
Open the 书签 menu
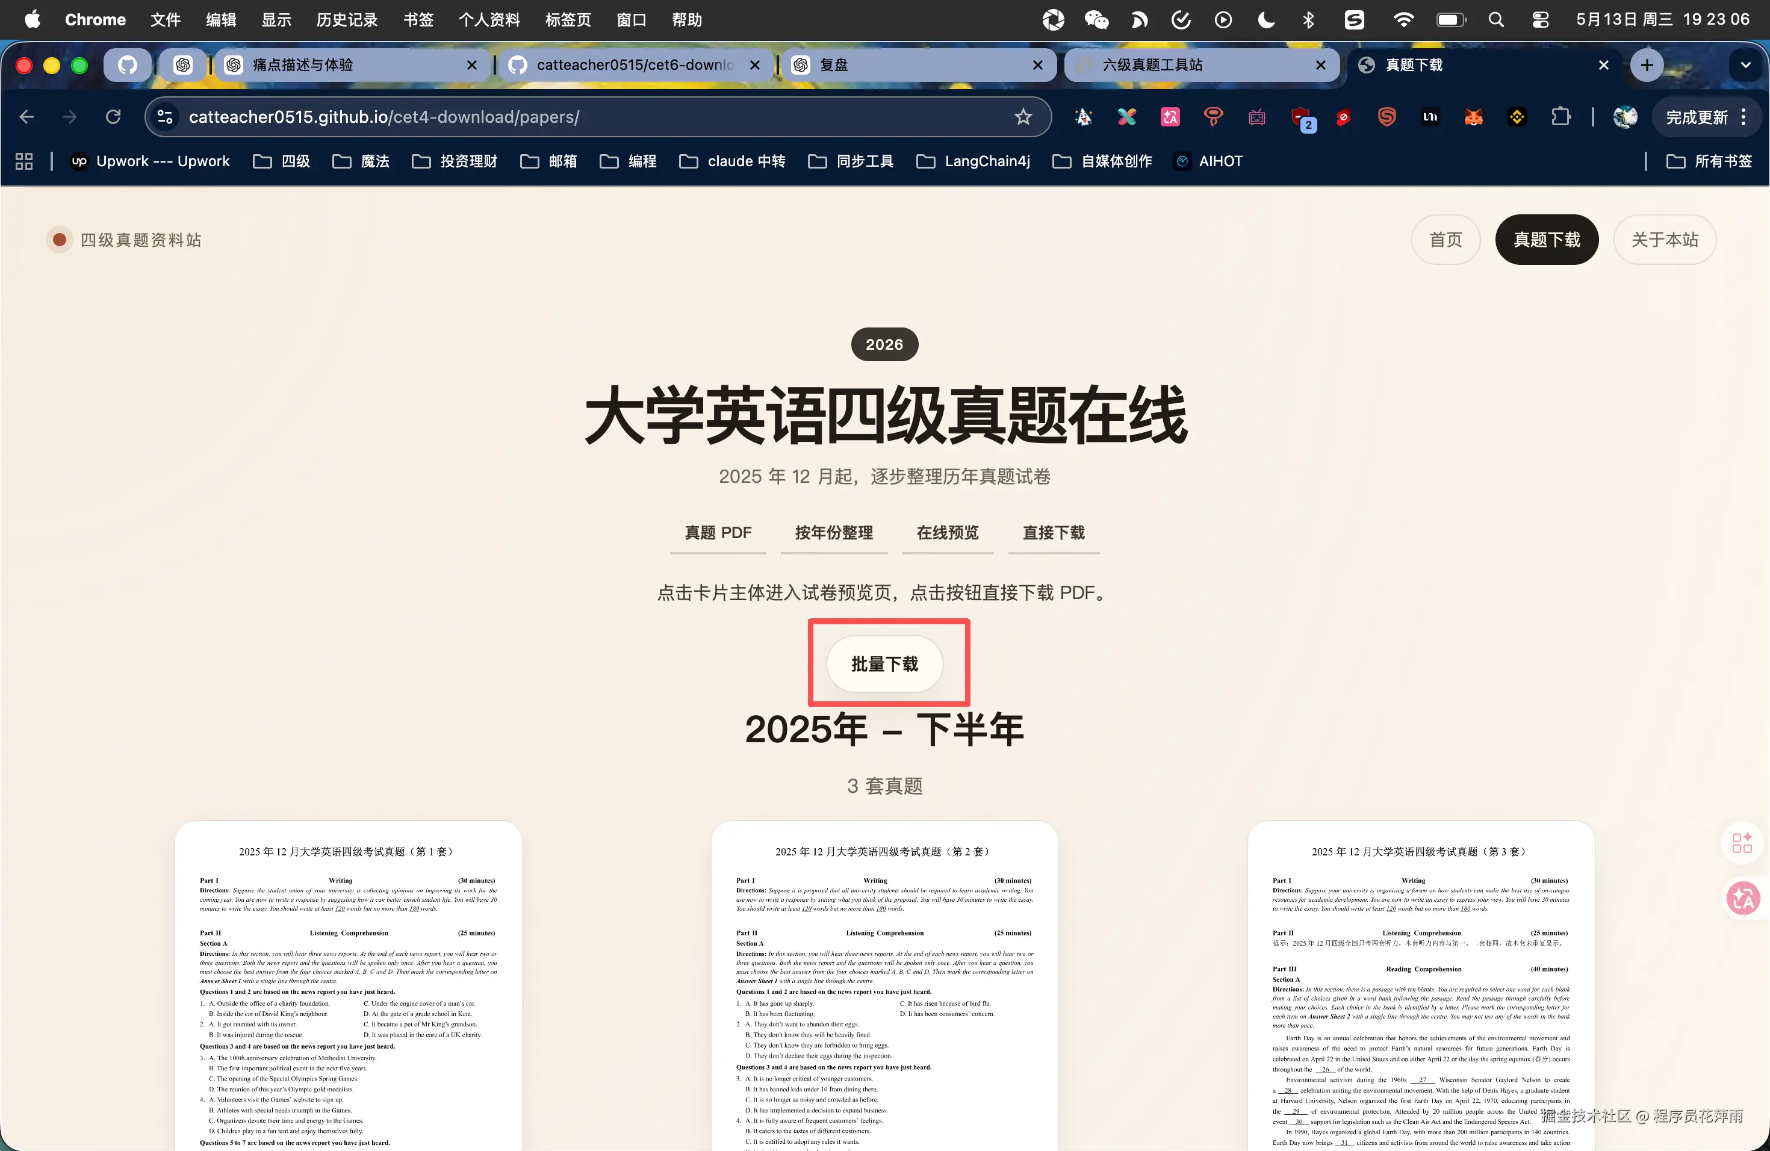pos(418,19)
